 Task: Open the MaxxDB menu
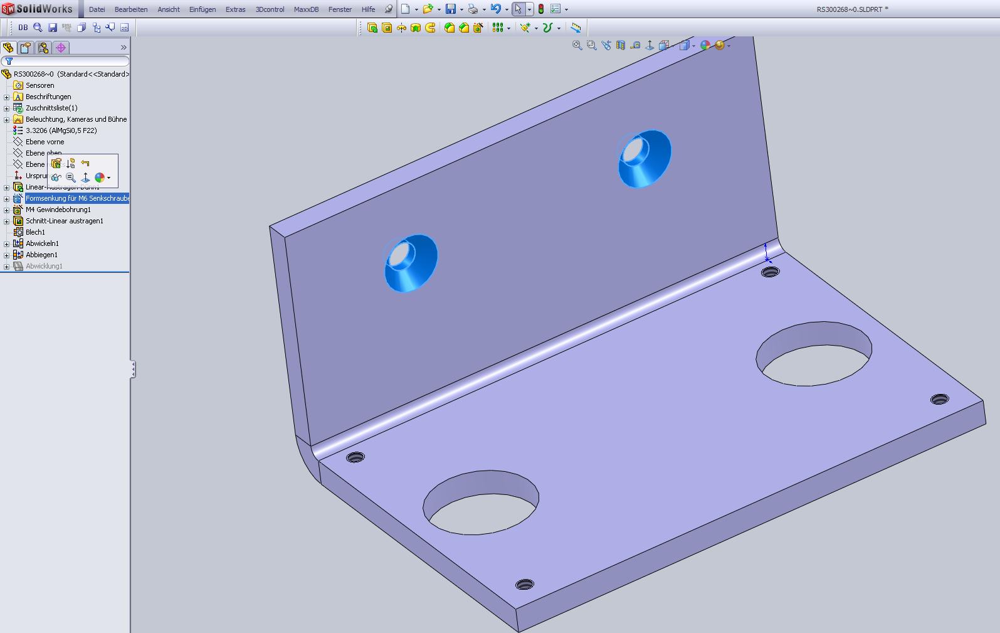(306, 9)
